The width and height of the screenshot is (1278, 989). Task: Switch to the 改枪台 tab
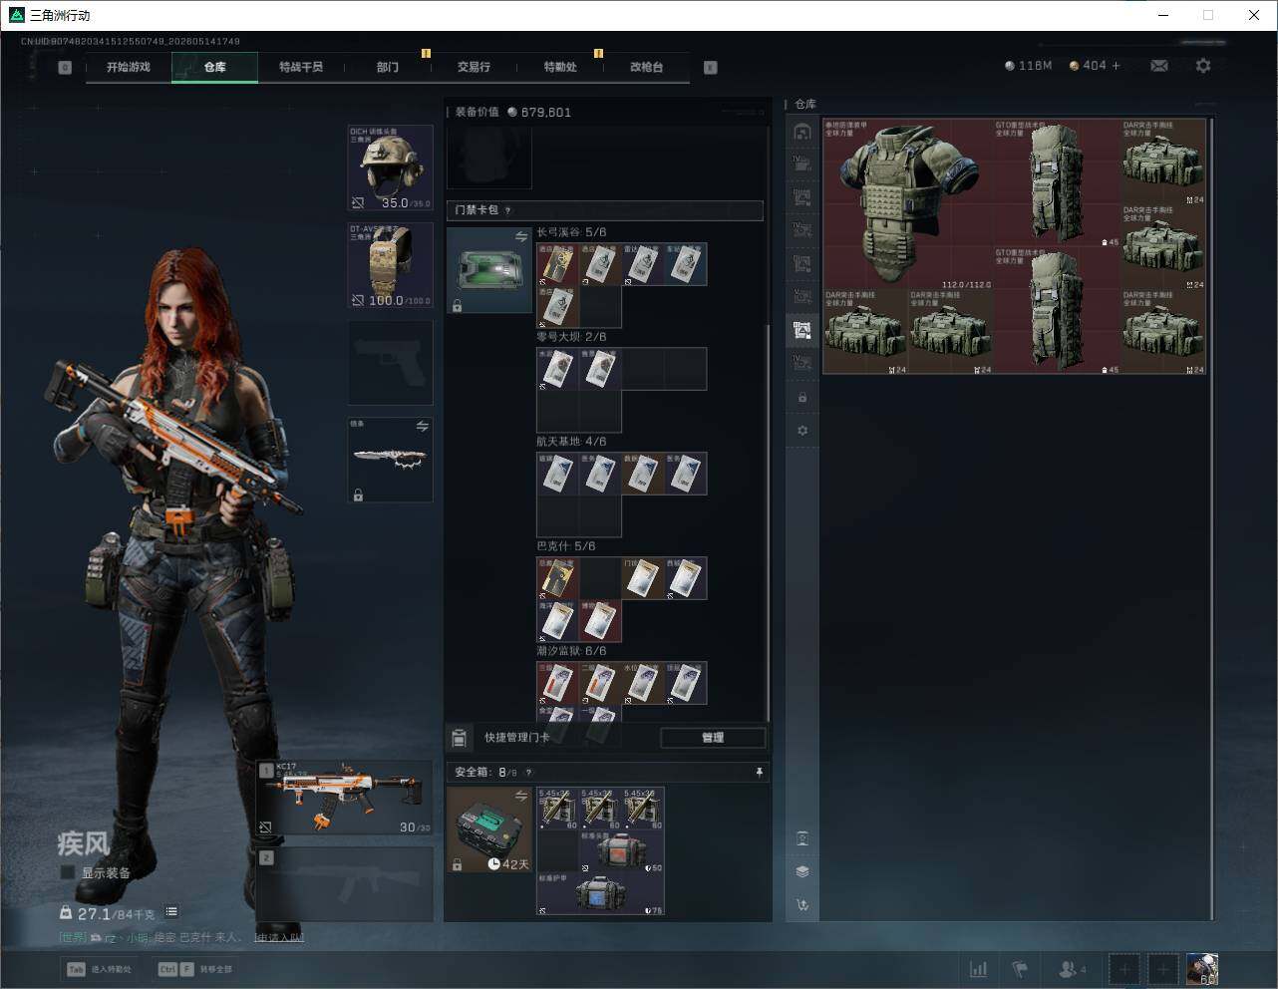click(x=646, y=67)
